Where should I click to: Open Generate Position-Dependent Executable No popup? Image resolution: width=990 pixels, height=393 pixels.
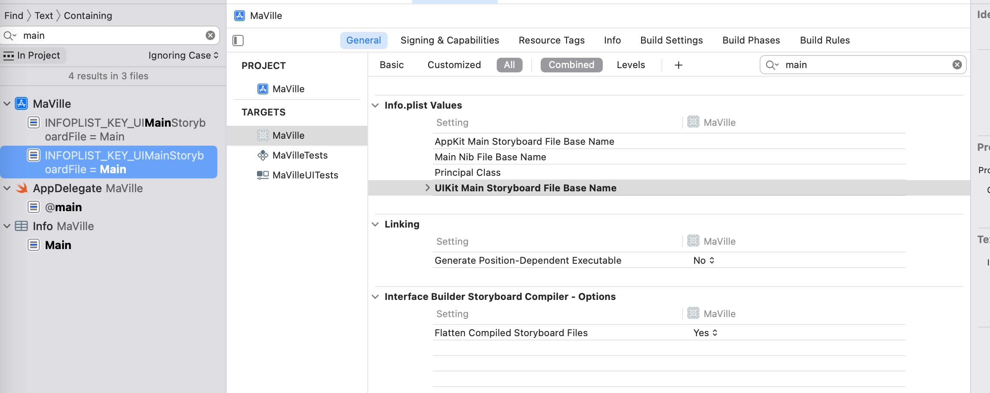point(704,260)
